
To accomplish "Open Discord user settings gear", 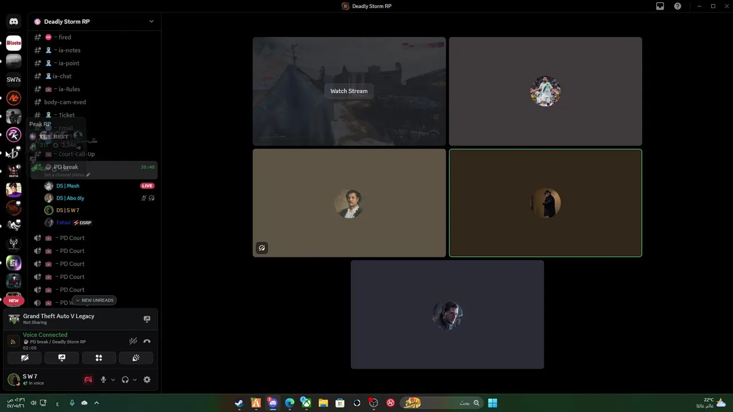I will coord(147,379).
